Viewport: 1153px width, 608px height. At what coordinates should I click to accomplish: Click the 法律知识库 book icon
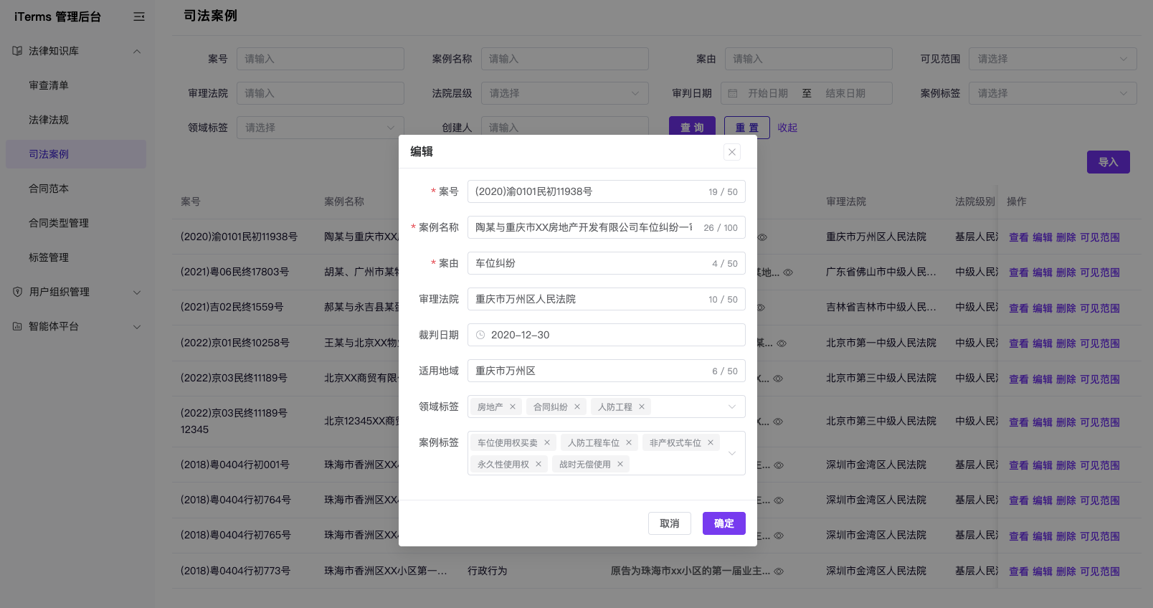coord(17,51)
